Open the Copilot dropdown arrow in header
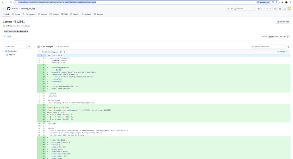 point(262,9)
